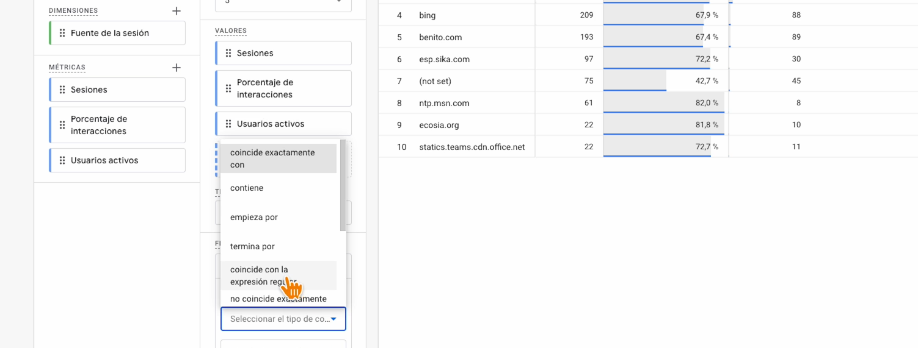Click the benito.com table row
918x348 pixels.
(440, 37)
